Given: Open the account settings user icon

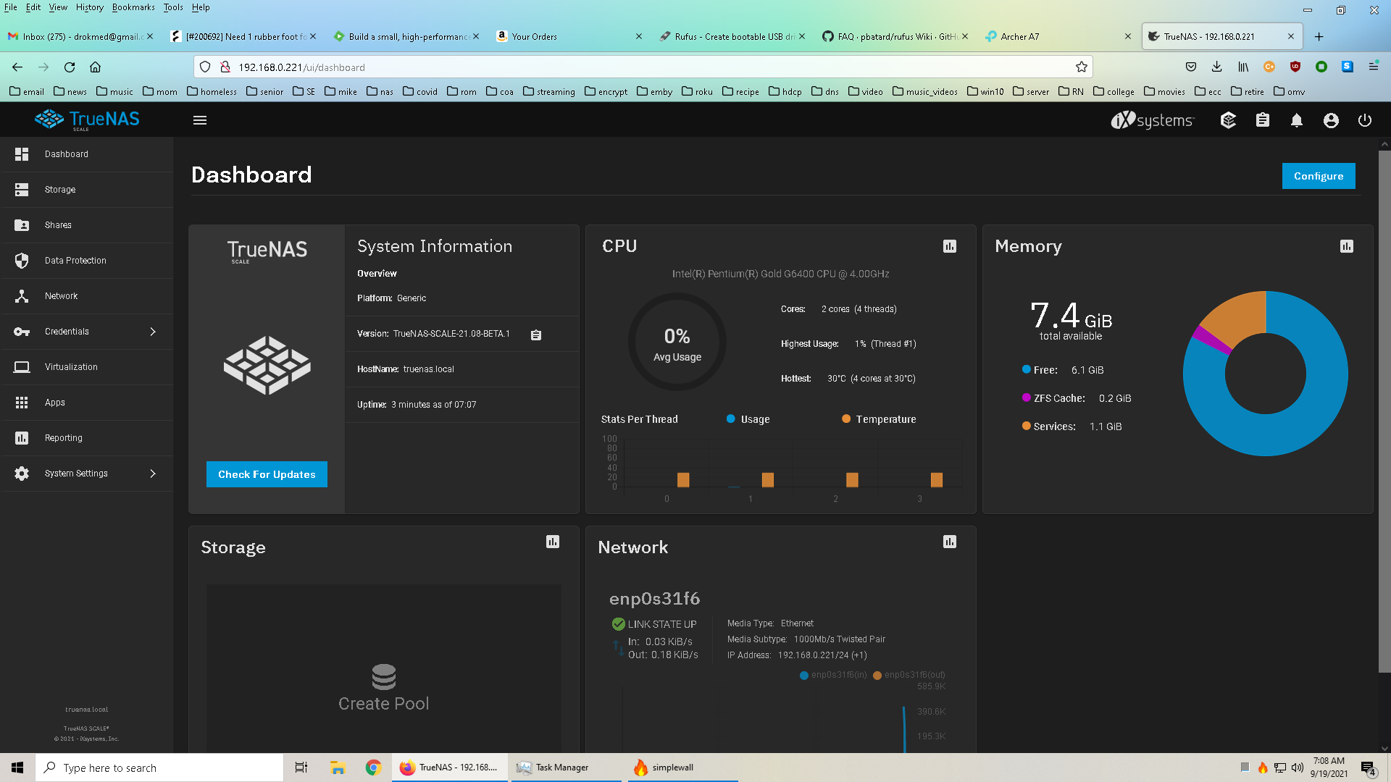Looking at the screenshot, I should (x=1331, y=120).
